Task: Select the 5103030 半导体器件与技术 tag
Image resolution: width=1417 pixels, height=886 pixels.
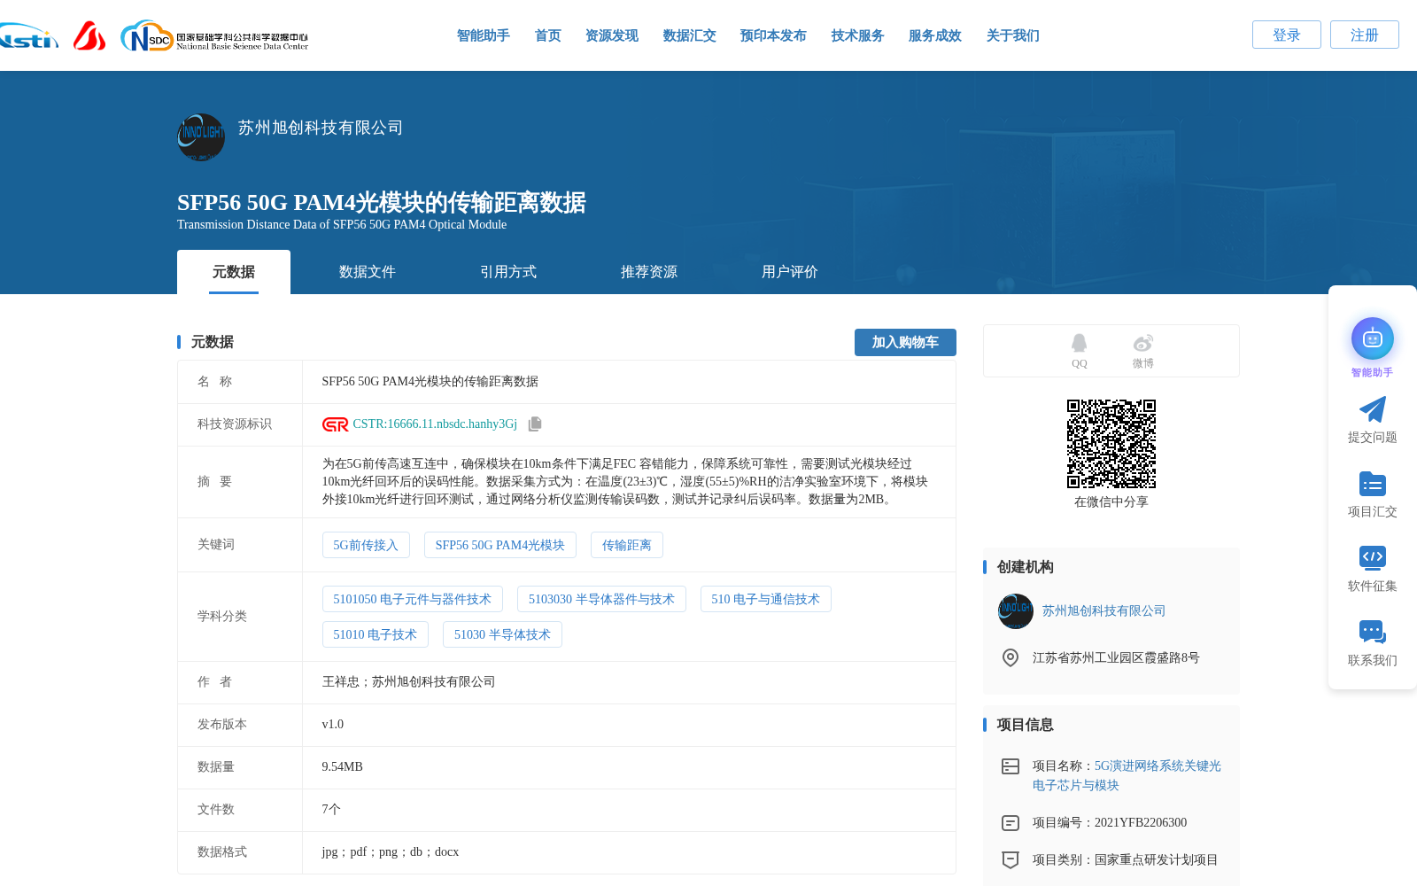Action: (601, 599)
